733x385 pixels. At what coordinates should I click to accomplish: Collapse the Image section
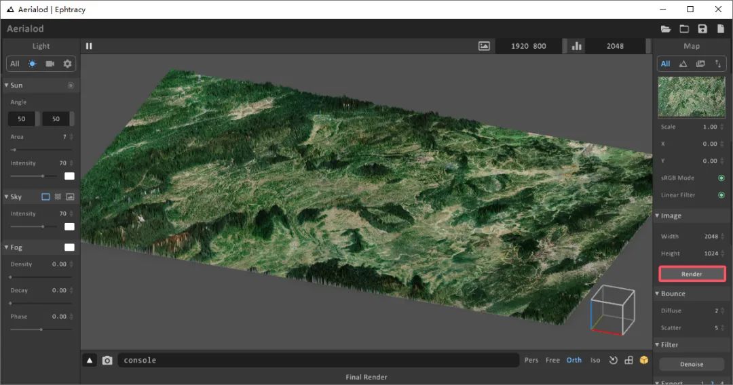click(657, 216)
